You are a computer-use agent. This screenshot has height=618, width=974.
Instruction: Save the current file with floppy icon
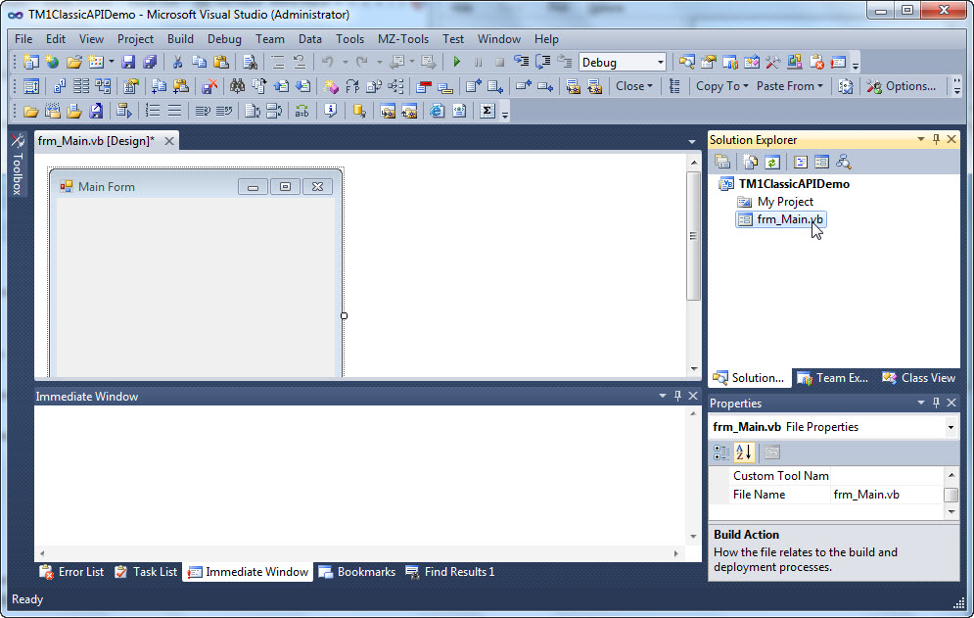tap(128, 62)
